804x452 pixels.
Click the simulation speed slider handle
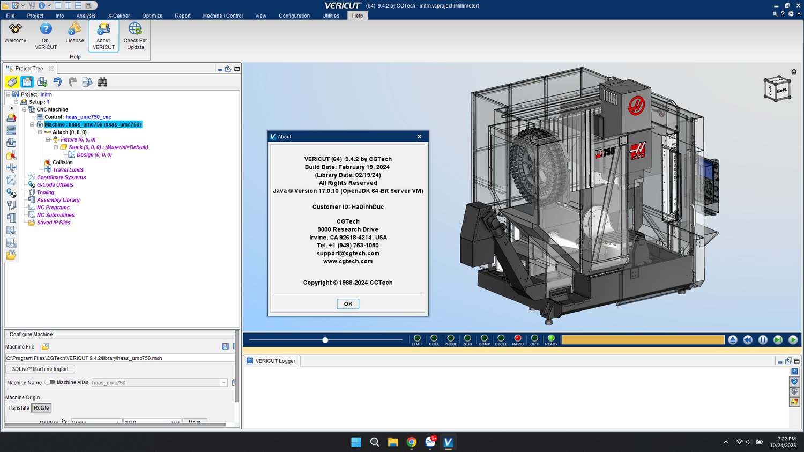pyautogui.click(x=325, y=340)
